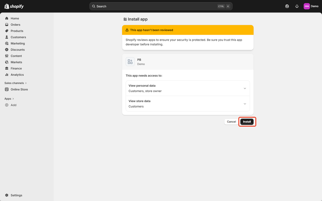The image size is (322, 201).
Task: Cancel the app installation
Action: (231, 122)
